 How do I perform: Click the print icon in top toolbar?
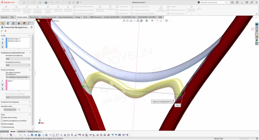click(46, 2)
